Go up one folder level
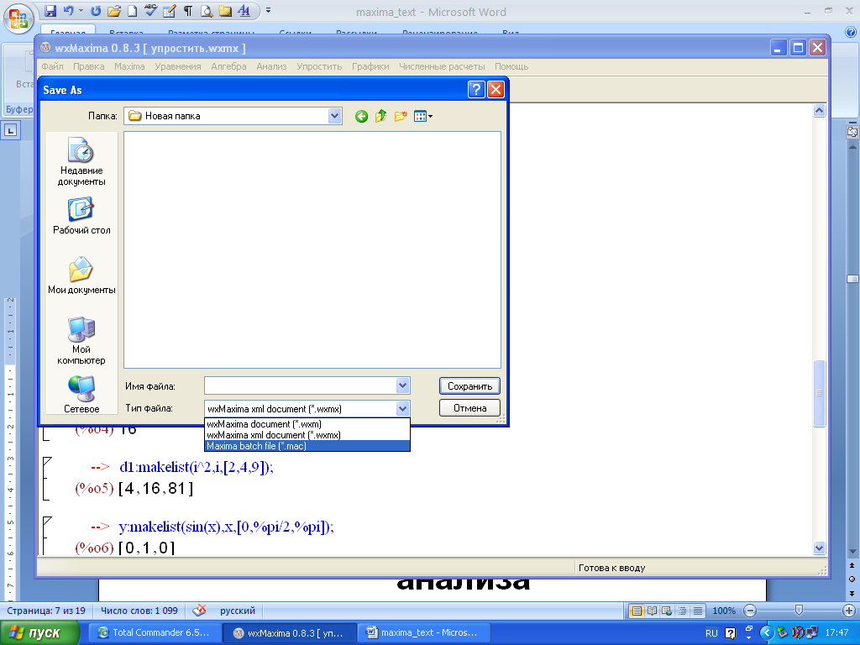The width and height of the screenshot is (860, 645). tap(380, 116)
